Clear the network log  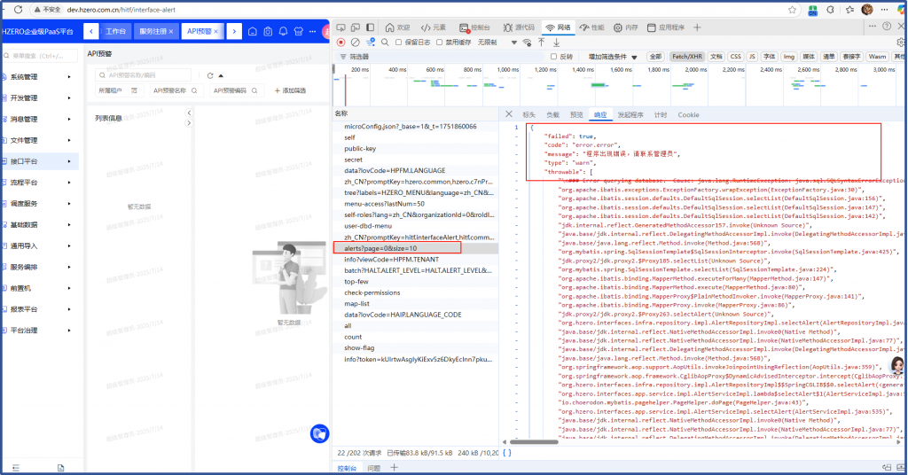[x=355, y=42]
